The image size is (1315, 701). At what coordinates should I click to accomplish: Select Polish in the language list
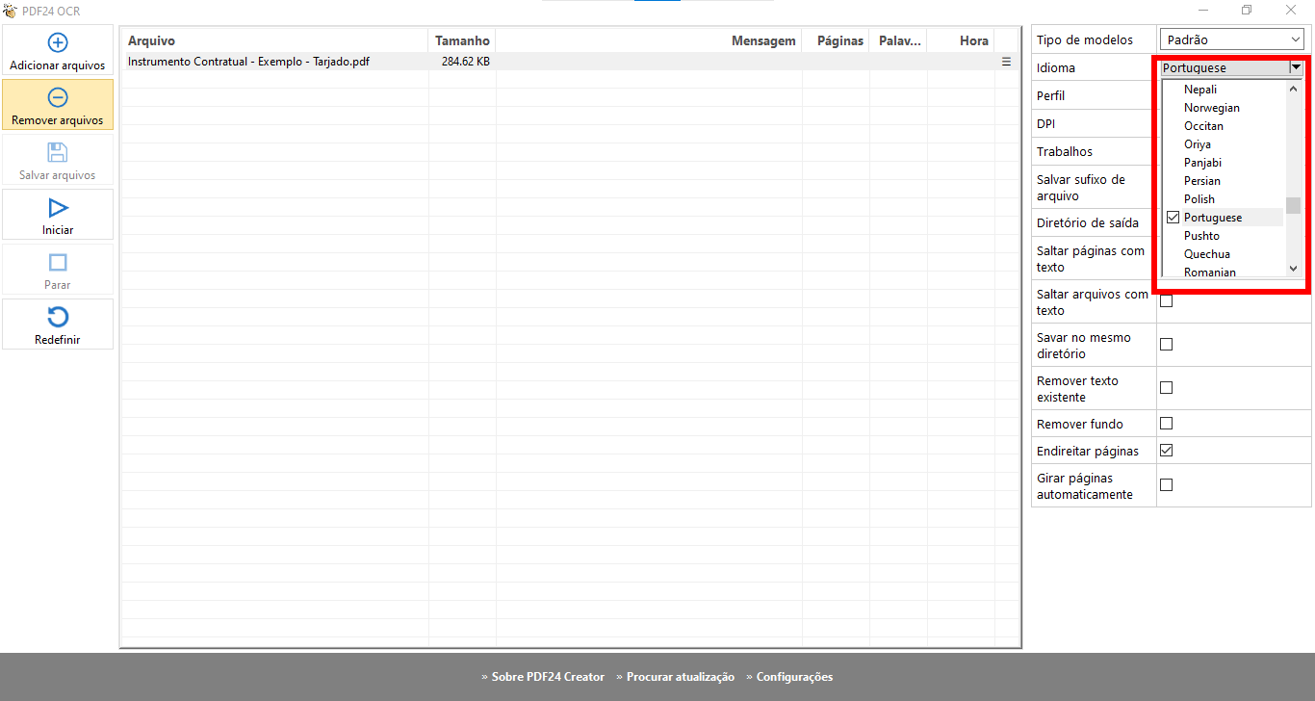1199,199
